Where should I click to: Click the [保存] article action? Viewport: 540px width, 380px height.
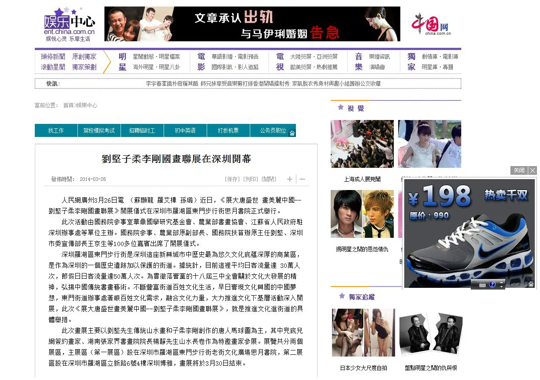232,179
